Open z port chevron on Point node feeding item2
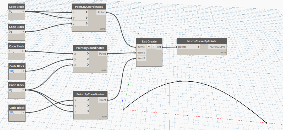Viewport: 283px width, 130px height. click(x=88, y=111)
